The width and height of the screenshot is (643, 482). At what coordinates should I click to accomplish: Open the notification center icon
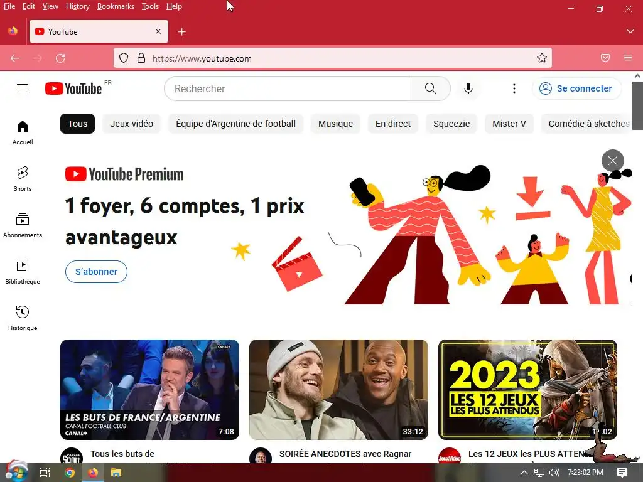(622, 473)
